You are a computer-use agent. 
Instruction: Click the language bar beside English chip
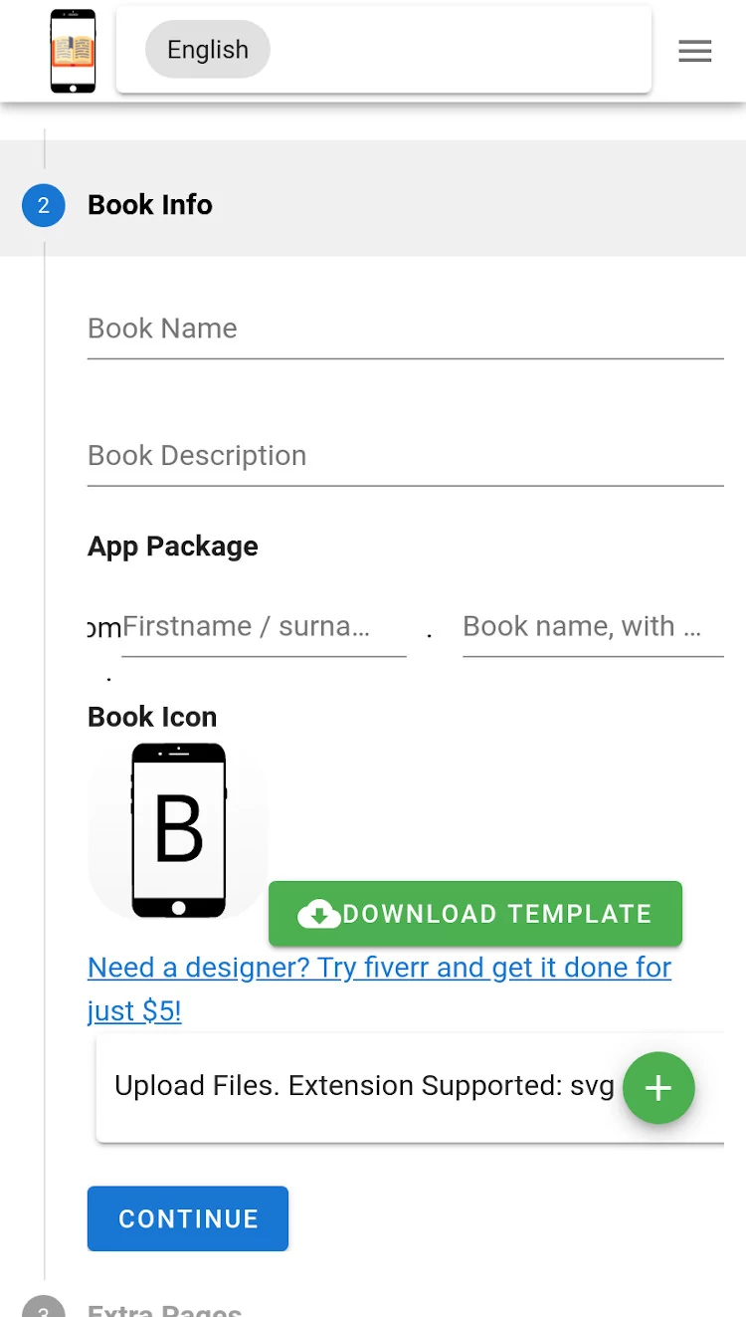[461, 50]
